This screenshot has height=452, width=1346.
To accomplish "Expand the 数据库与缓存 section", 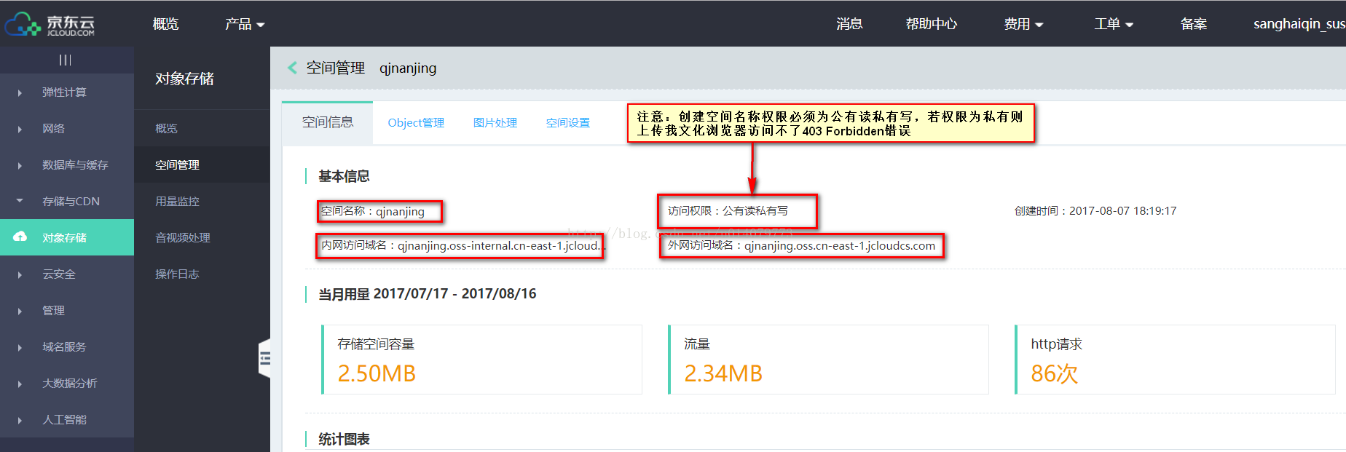I will click(66, 165).
